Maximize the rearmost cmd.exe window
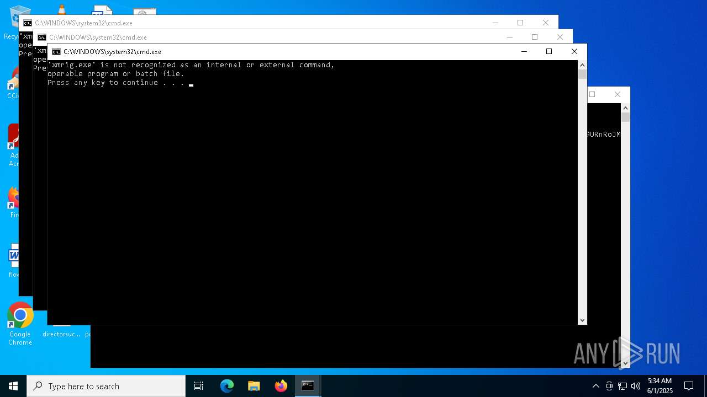Viewport: 707px width, 397px height. (x=520, y=23)
